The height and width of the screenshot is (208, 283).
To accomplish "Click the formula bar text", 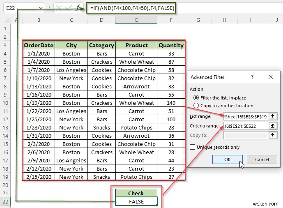I will coord(132,8).
